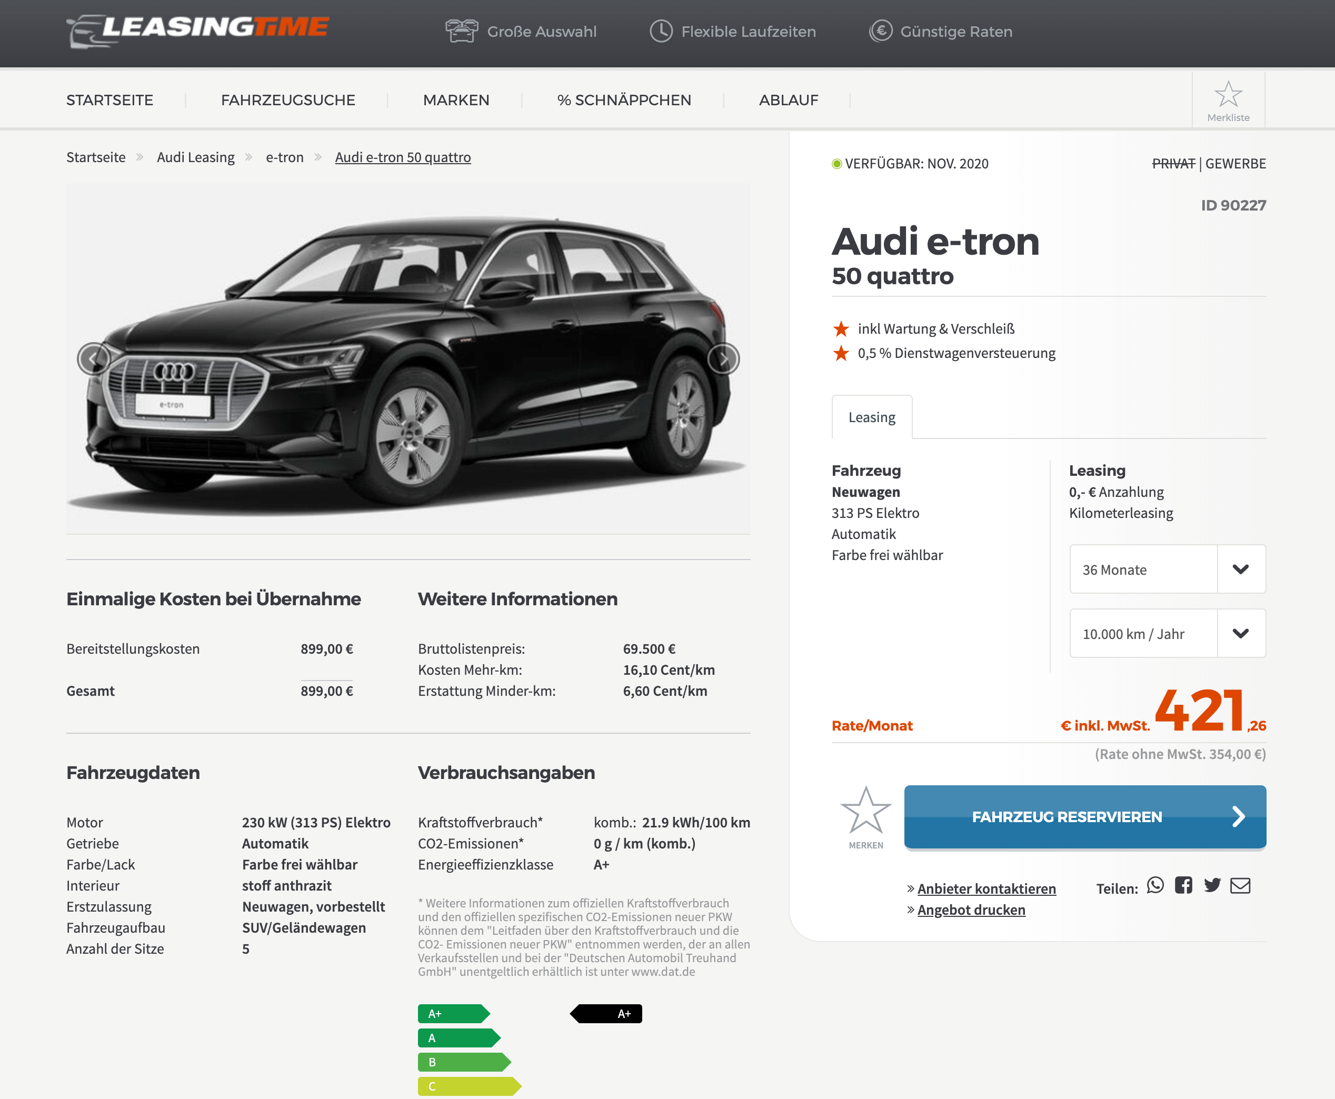This screenshot has width=1335, height=1099.
Task: Switch to Privat customer type
Action: tap(1173, 163)
